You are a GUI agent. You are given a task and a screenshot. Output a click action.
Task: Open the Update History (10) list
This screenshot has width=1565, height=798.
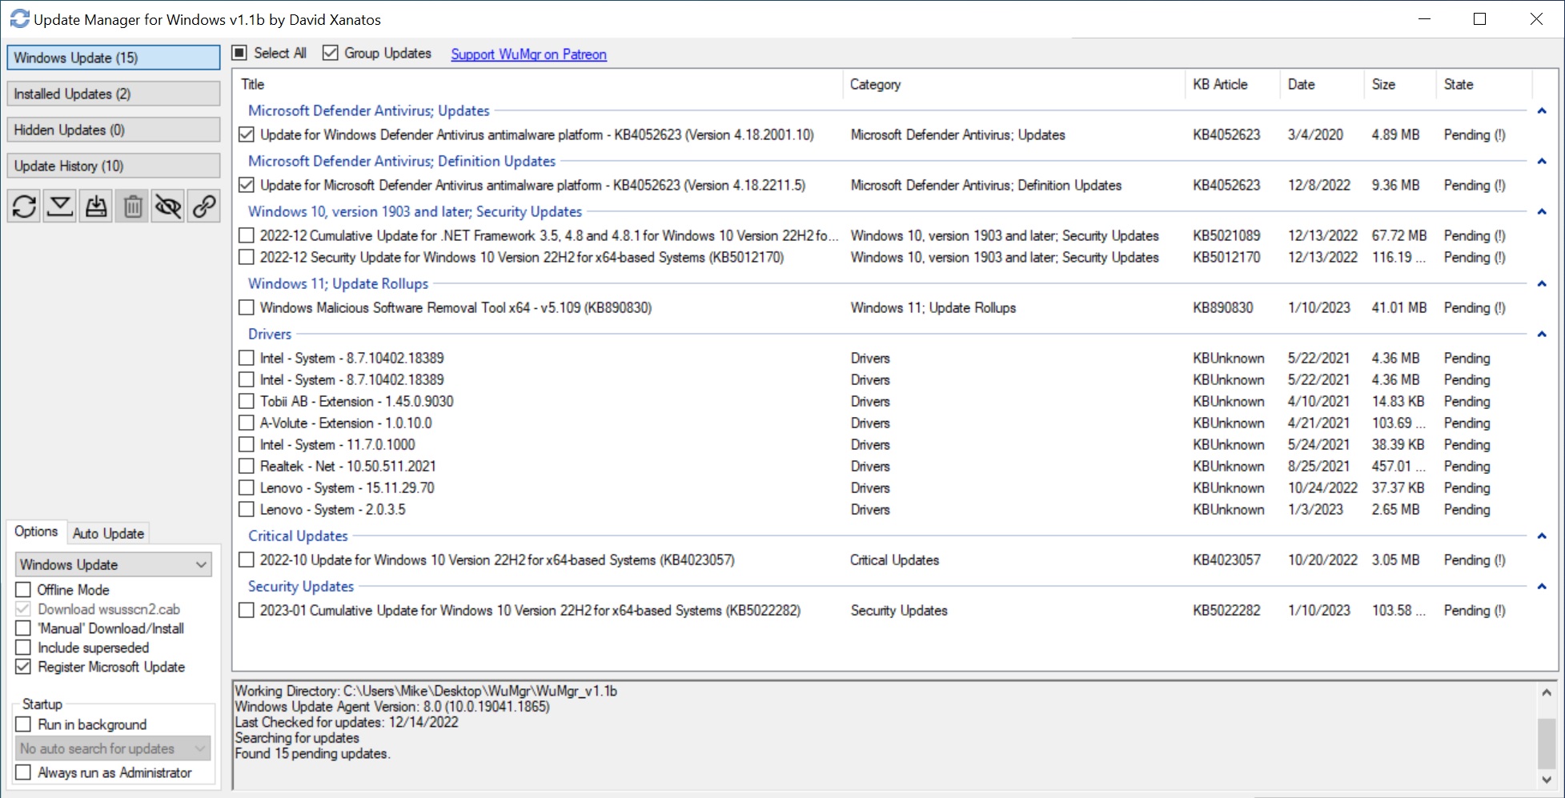113,166
